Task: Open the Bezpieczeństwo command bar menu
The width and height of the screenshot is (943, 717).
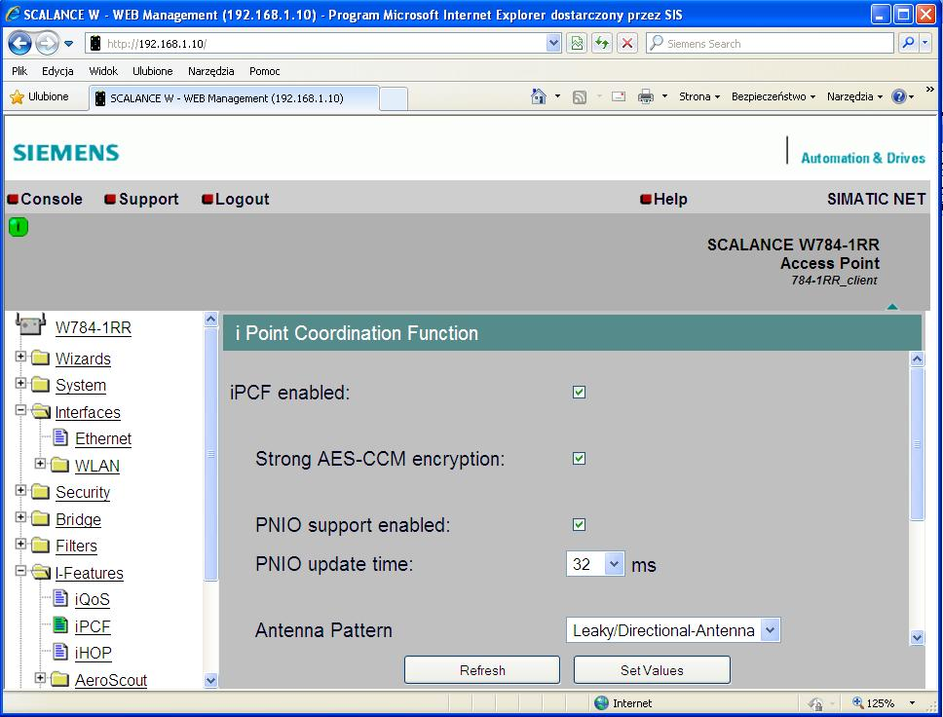Action: (x=773, y=96)
